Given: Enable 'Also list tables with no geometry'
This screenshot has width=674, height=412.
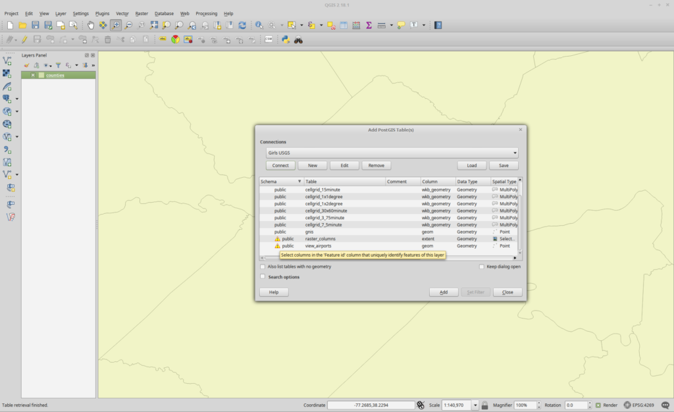Looking at the screenshot, I should pyautogui.click(x=263, y=267).
